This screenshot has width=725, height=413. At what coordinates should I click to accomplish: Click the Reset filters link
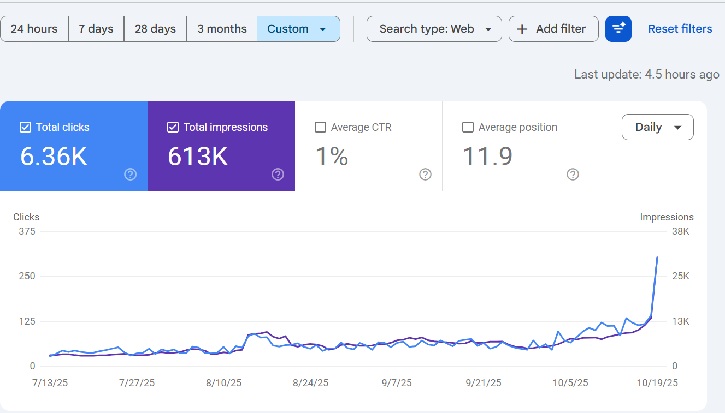tap(680, 29)
